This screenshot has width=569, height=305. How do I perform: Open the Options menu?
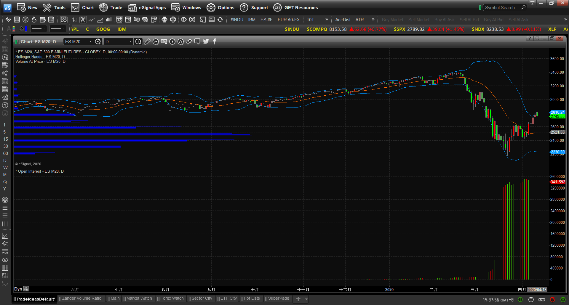point(220,8)
